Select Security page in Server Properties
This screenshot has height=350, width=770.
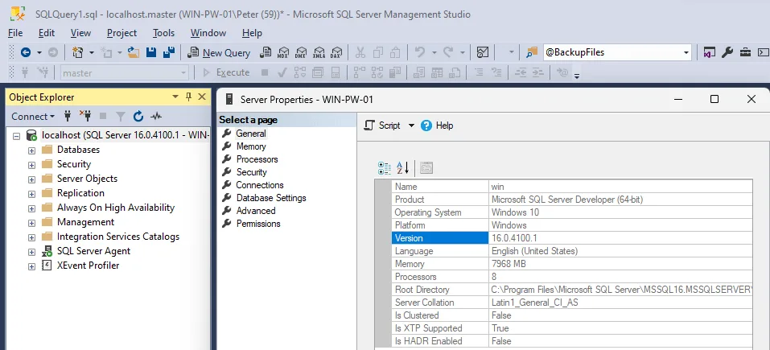pos(251,172)
